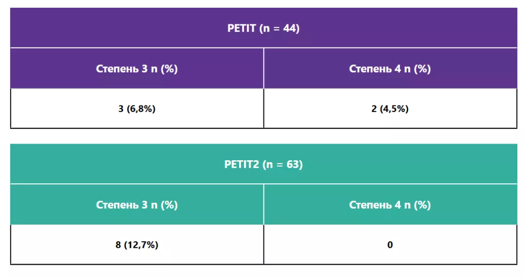Click the column divider between purple subheaders
528x278 pixels.
click(264, 69)
